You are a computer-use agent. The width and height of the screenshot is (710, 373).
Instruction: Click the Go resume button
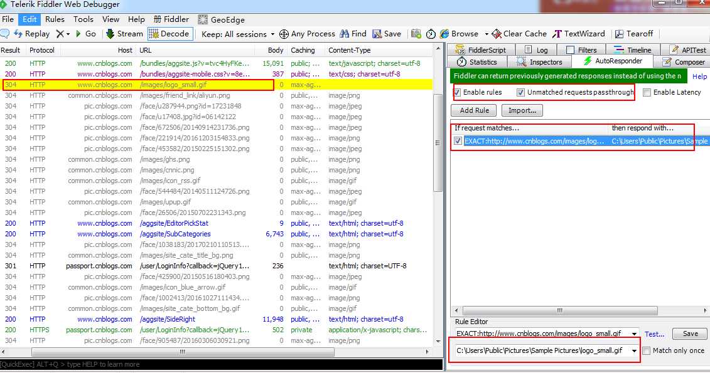click(x=86, y=34)
